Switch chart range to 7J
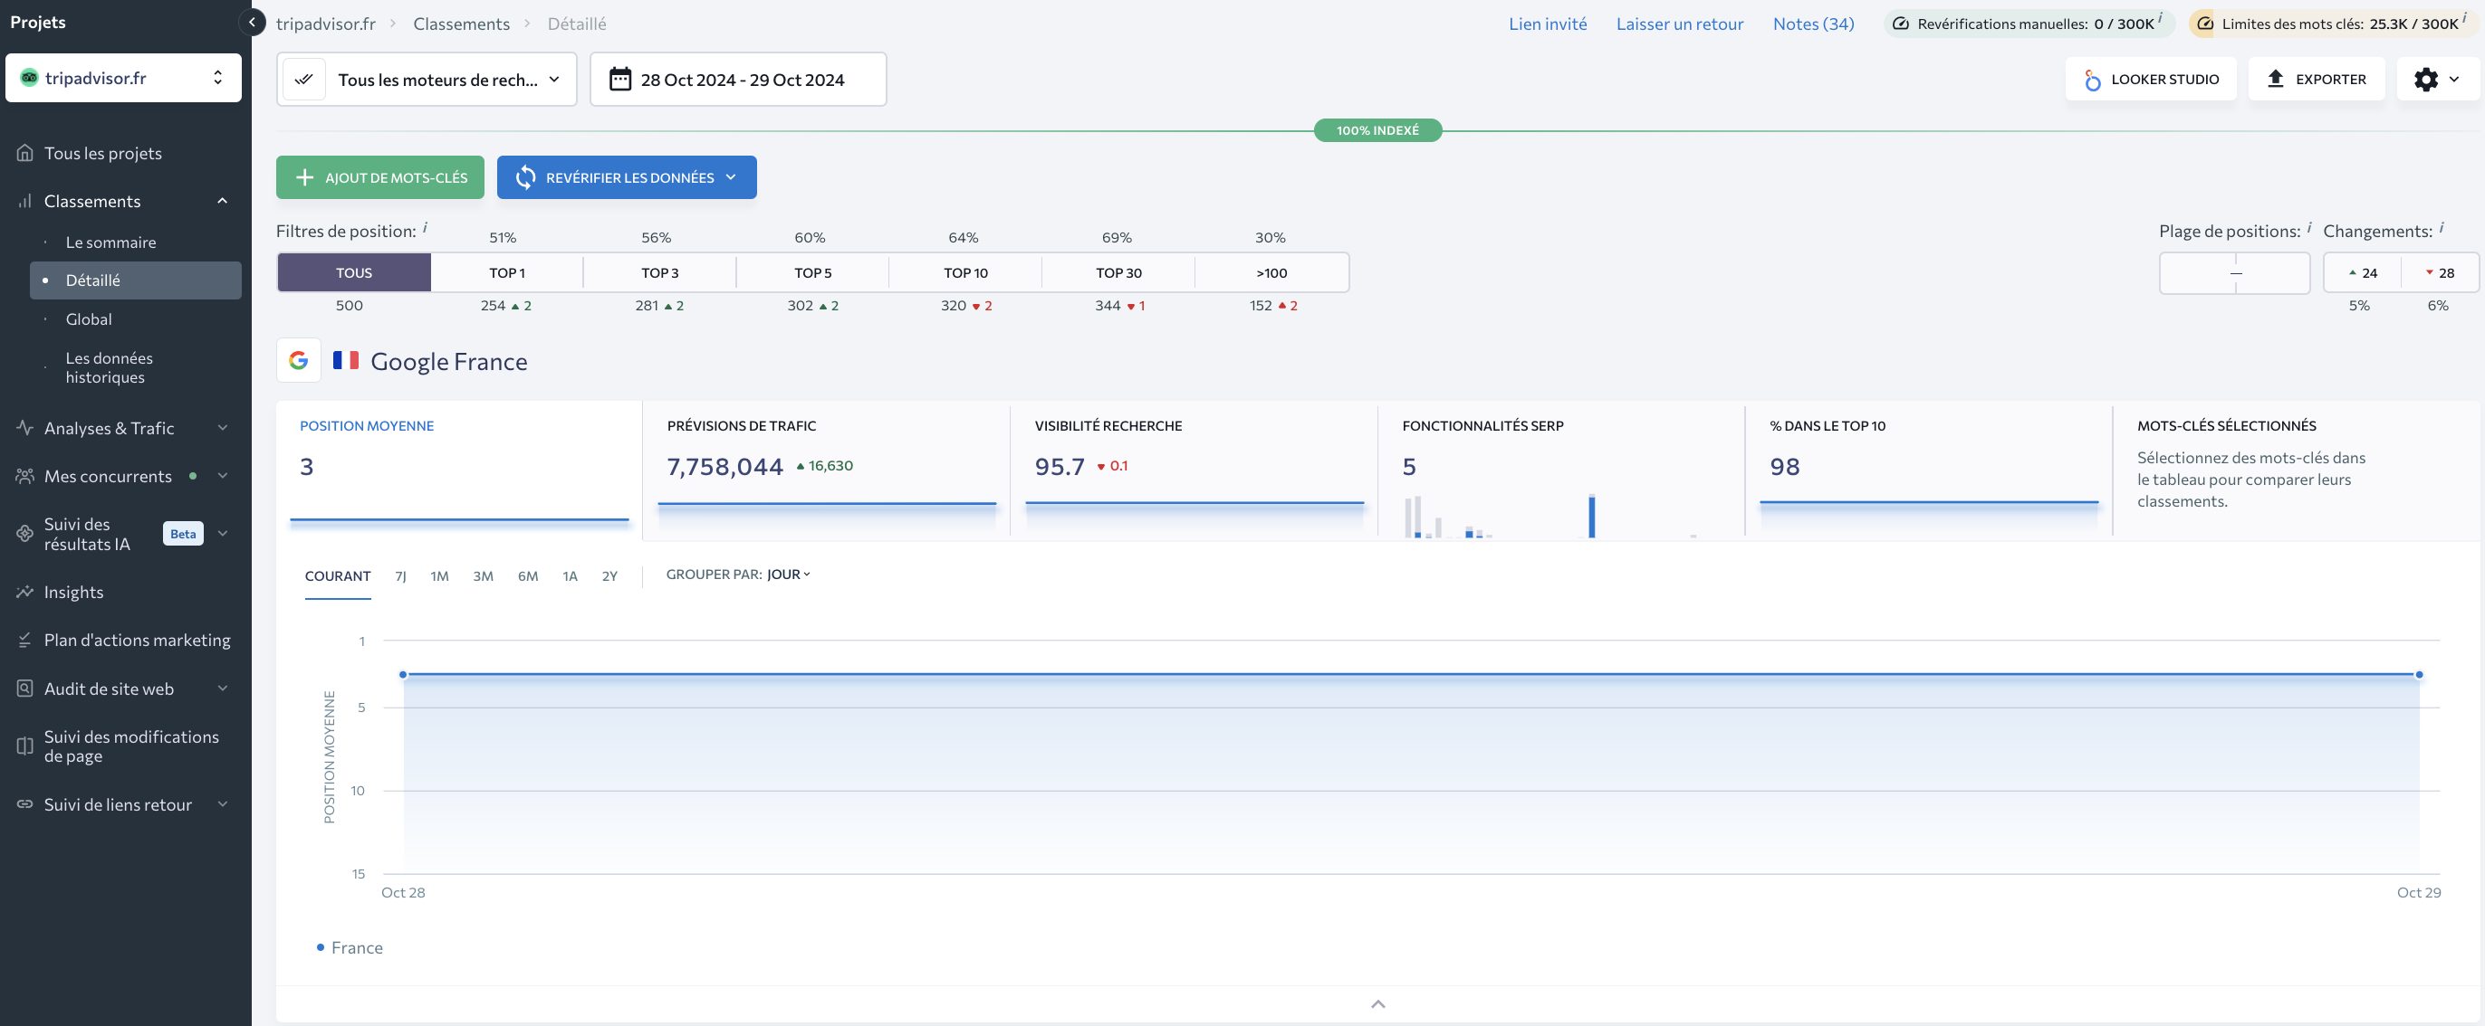Viewport: 2485px width, 1026px height. click(400, 576)
